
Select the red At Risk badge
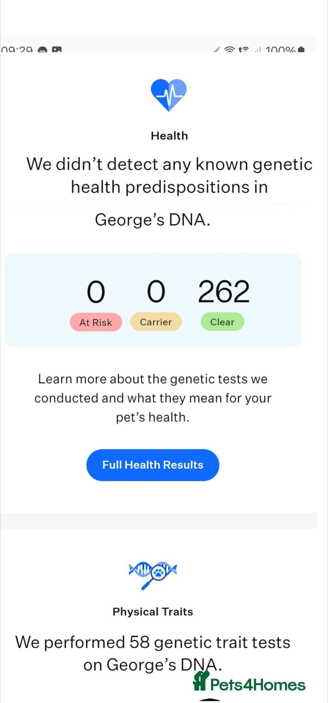coord(96,322)
